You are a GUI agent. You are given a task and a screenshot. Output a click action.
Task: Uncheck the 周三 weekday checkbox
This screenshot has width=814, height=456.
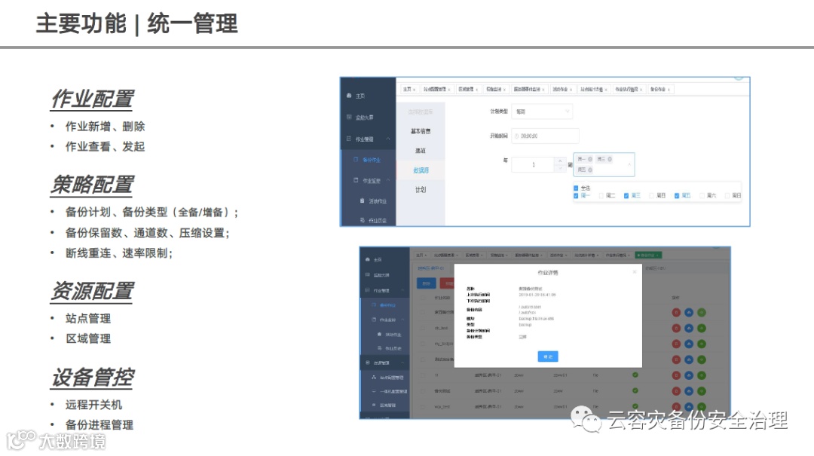626,196
